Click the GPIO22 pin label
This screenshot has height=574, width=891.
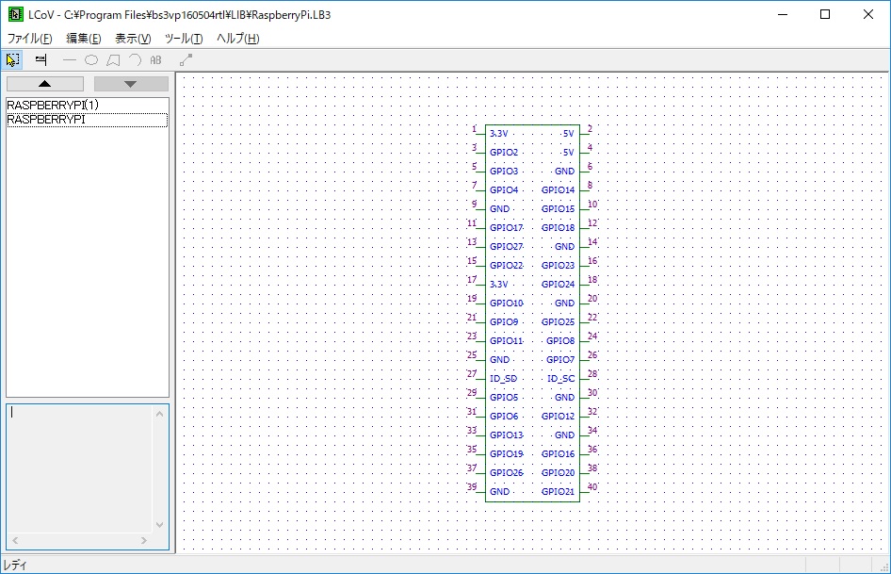click(x=507, y=265)
